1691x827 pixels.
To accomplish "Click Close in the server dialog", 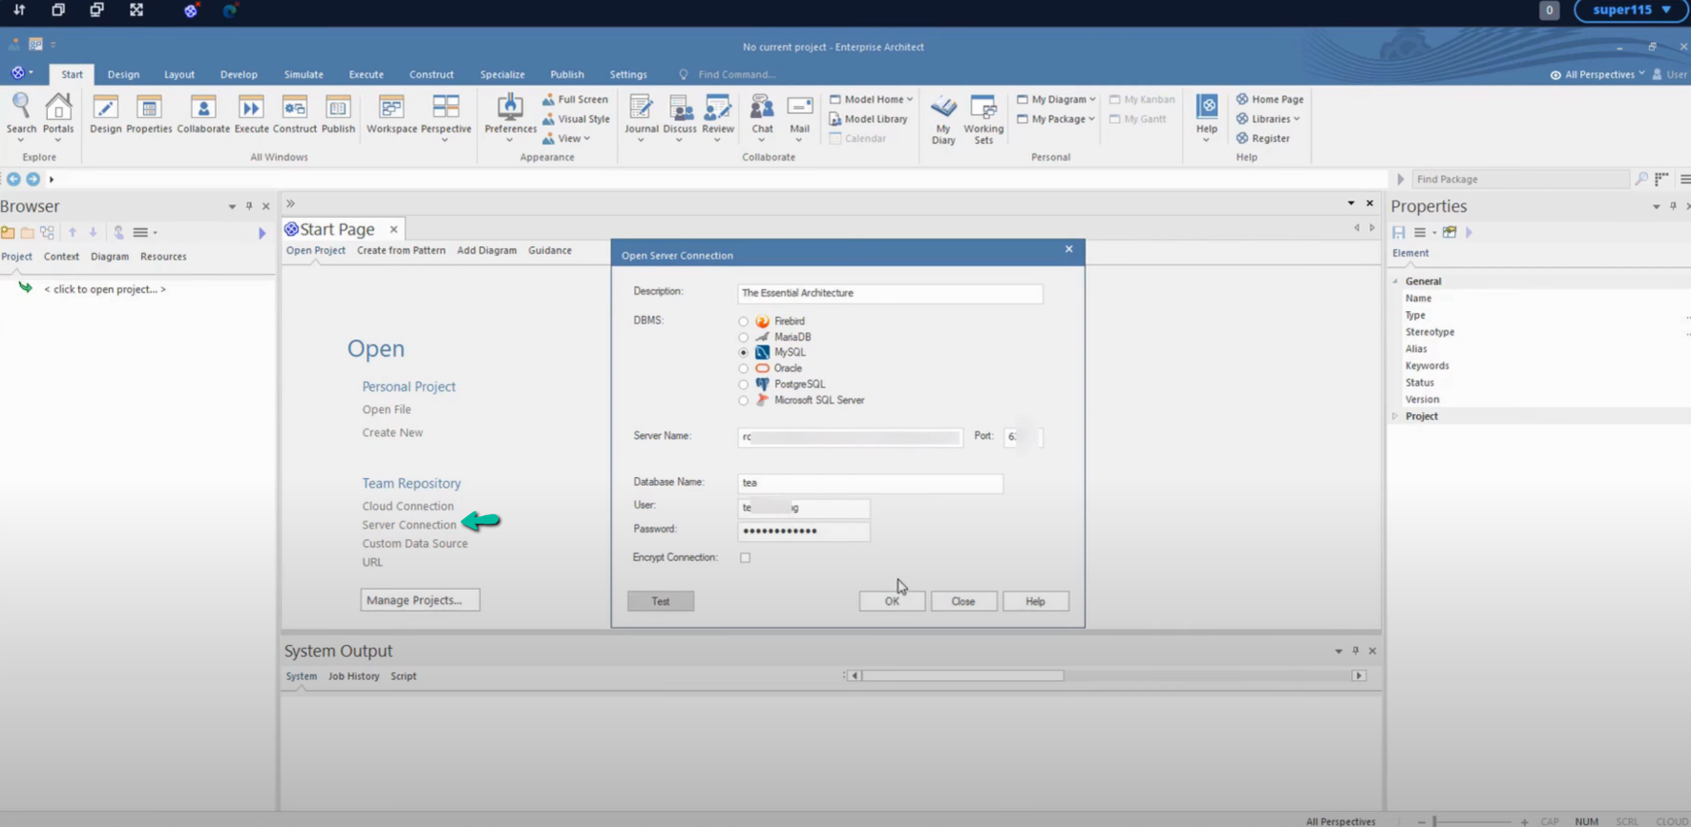I will 963,601.
